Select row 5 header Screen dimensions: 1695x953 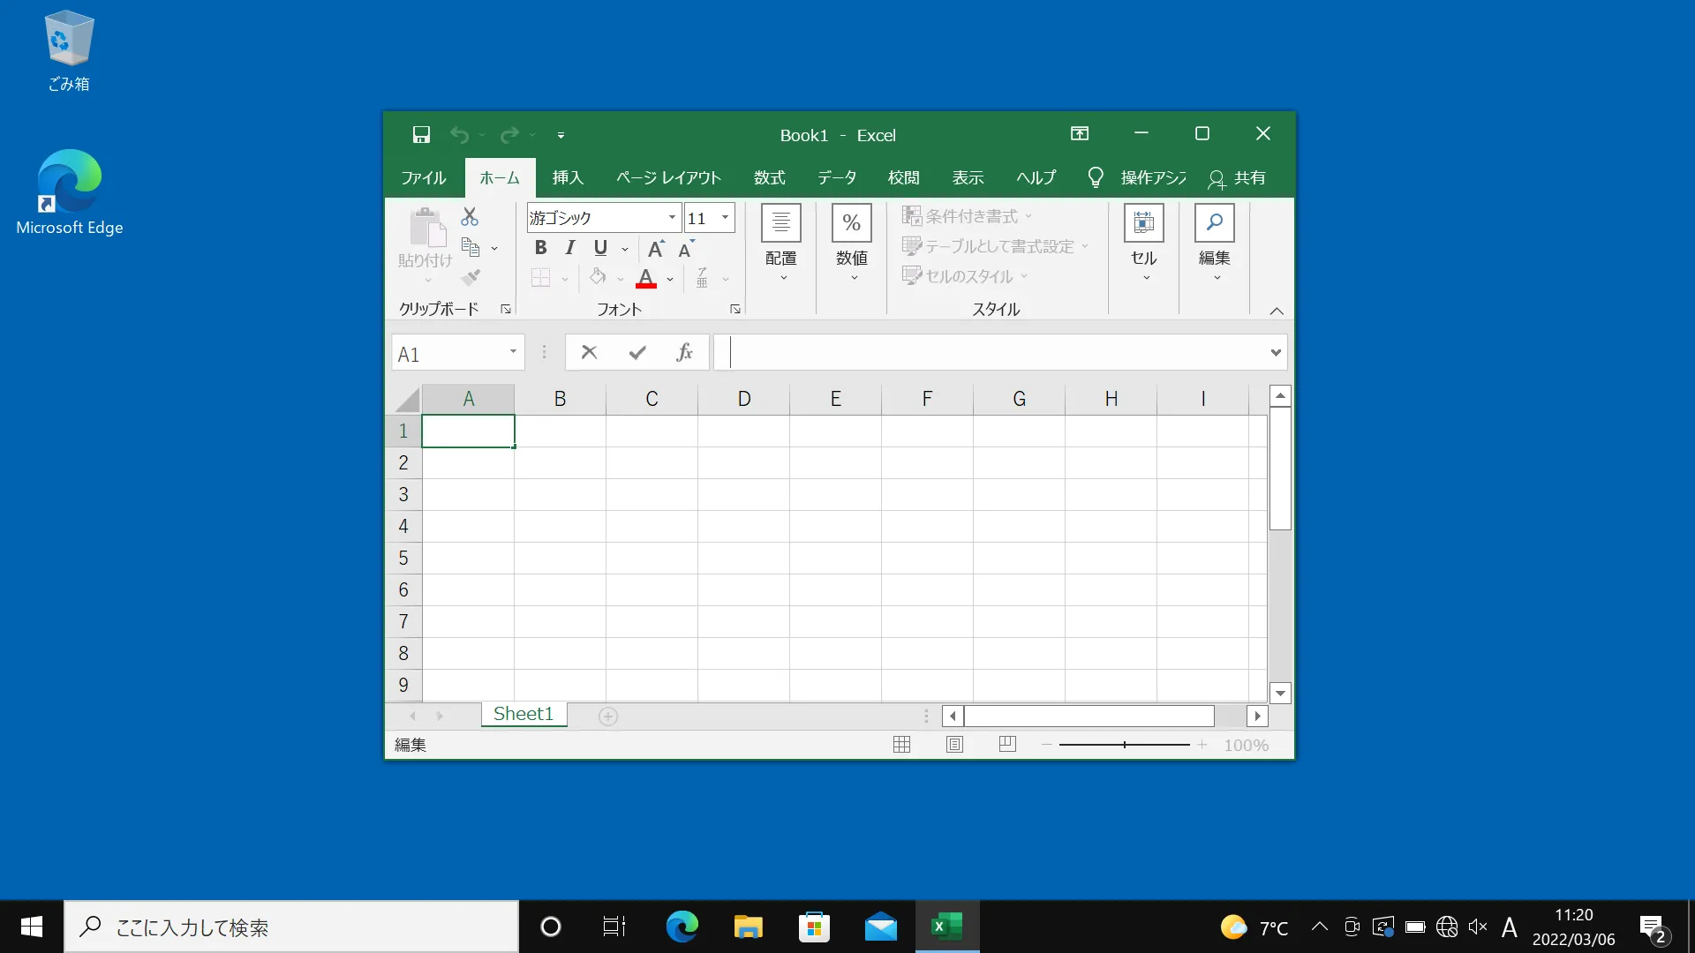pyautogui.click(x=403, y=558)
